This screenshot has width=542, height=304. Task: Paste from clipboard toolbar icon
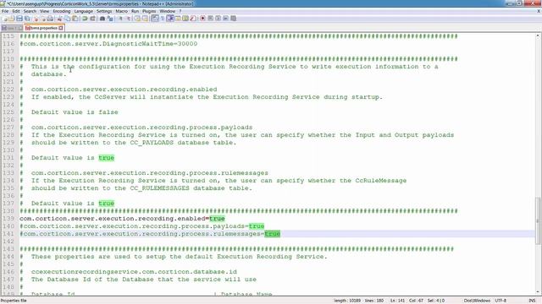(x=75, y=19)
